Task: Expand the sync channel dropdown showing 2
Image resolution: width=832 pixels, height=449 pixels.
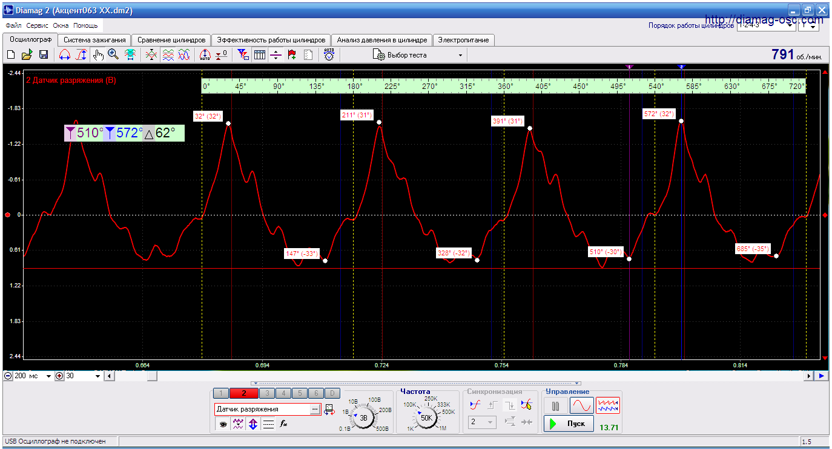Action: tap(490, 422)
